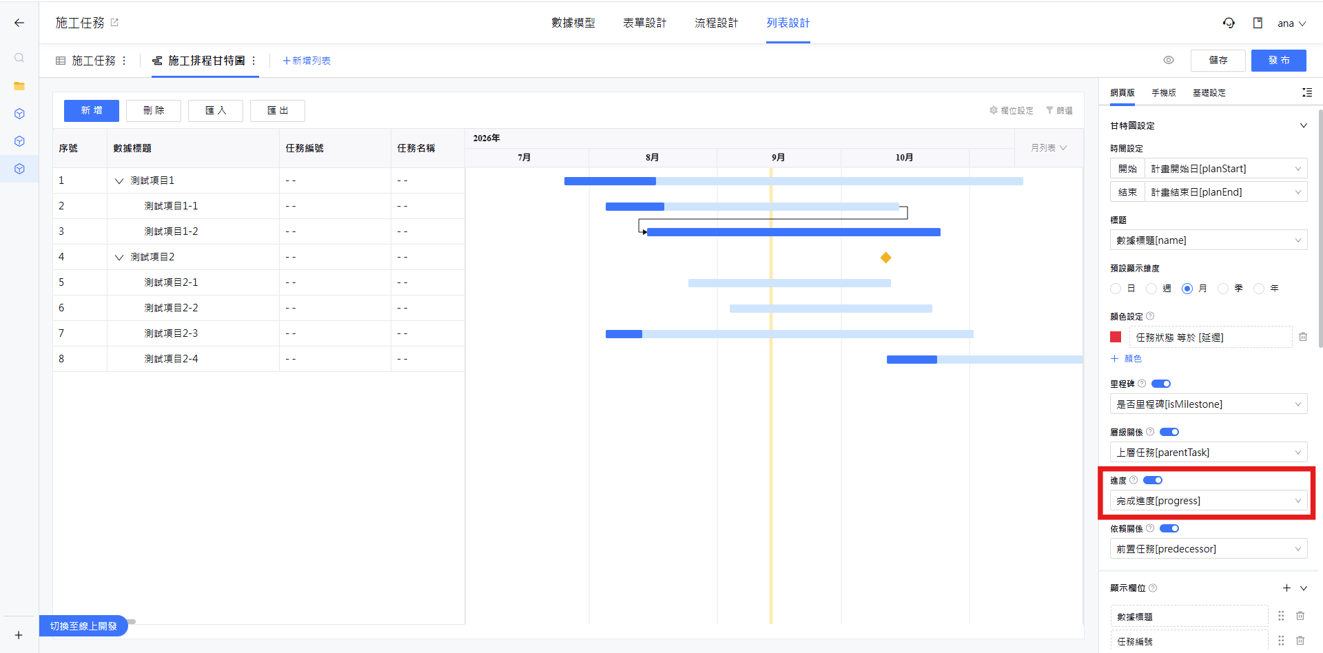This screenshot has height=653, width=1323.
Task: Open help icon next to 依賴關係
Action: click(1150, 528)
